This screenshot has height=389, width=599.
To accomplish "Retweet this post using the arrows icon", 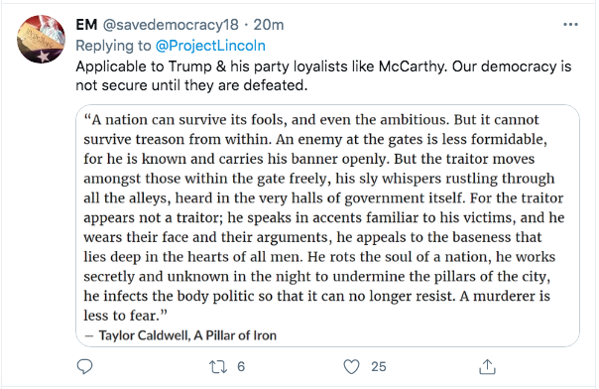I will click(x=218, y=367).
